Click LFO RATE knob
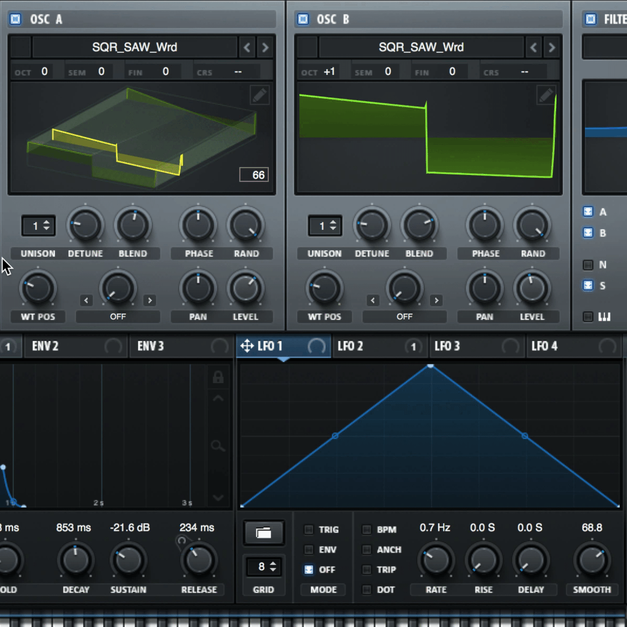This screenshot has width=627, height=627. pyautogui.click(x=436, y=560)
